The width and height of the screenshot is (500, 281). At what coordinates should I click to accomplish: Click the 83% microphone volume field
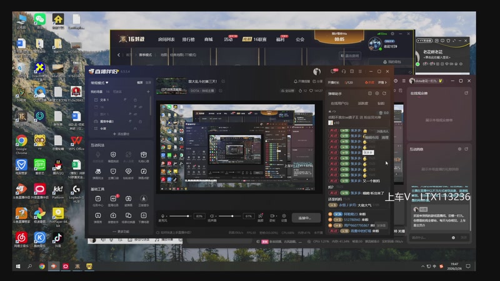(199, 216)
